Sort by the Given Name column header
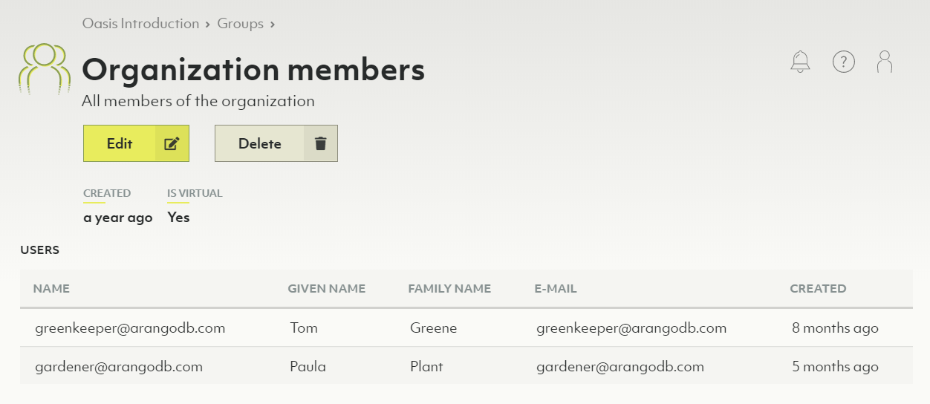Image resolution: width=930 pixels, height=404 pixels. tap(326, 289)
